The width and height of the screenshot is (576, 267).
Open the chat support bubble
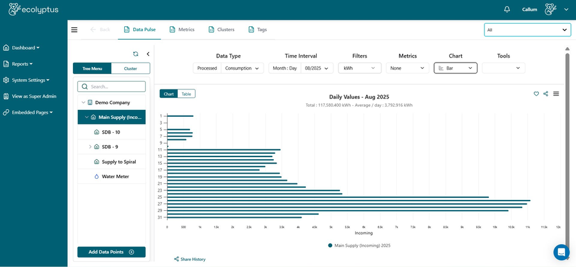click(x=561, y=252)
